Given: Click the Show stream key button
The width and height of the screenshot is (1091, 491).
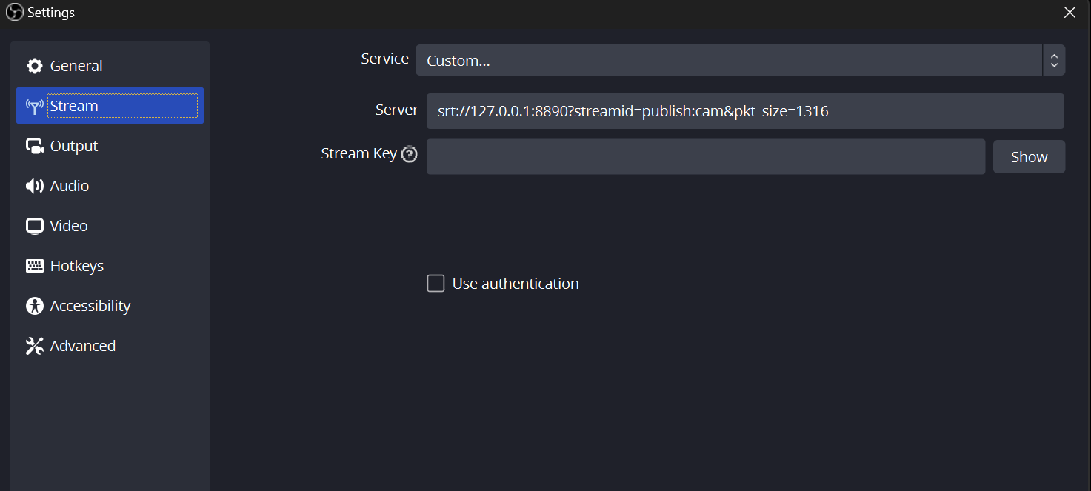Looking at the screenshot, I should click(x=1029, y=157).
